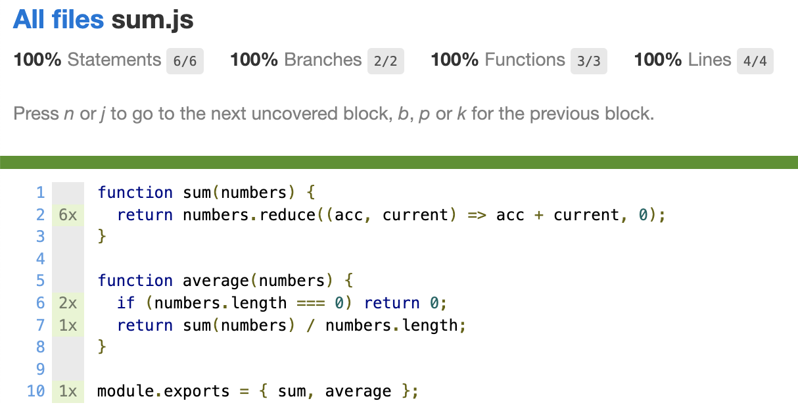Image resolution: width=798 pixels, height=405 pixels.
Task: Click the 100% Functions label
Action: point(498,60)
